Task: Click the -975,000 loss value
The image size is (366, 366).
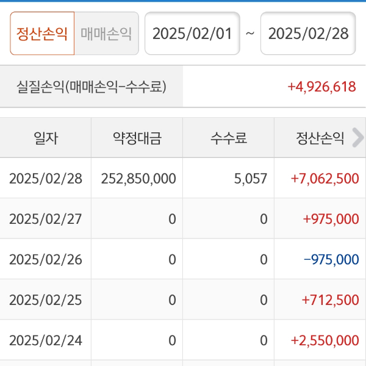Action: click(331, 259)
